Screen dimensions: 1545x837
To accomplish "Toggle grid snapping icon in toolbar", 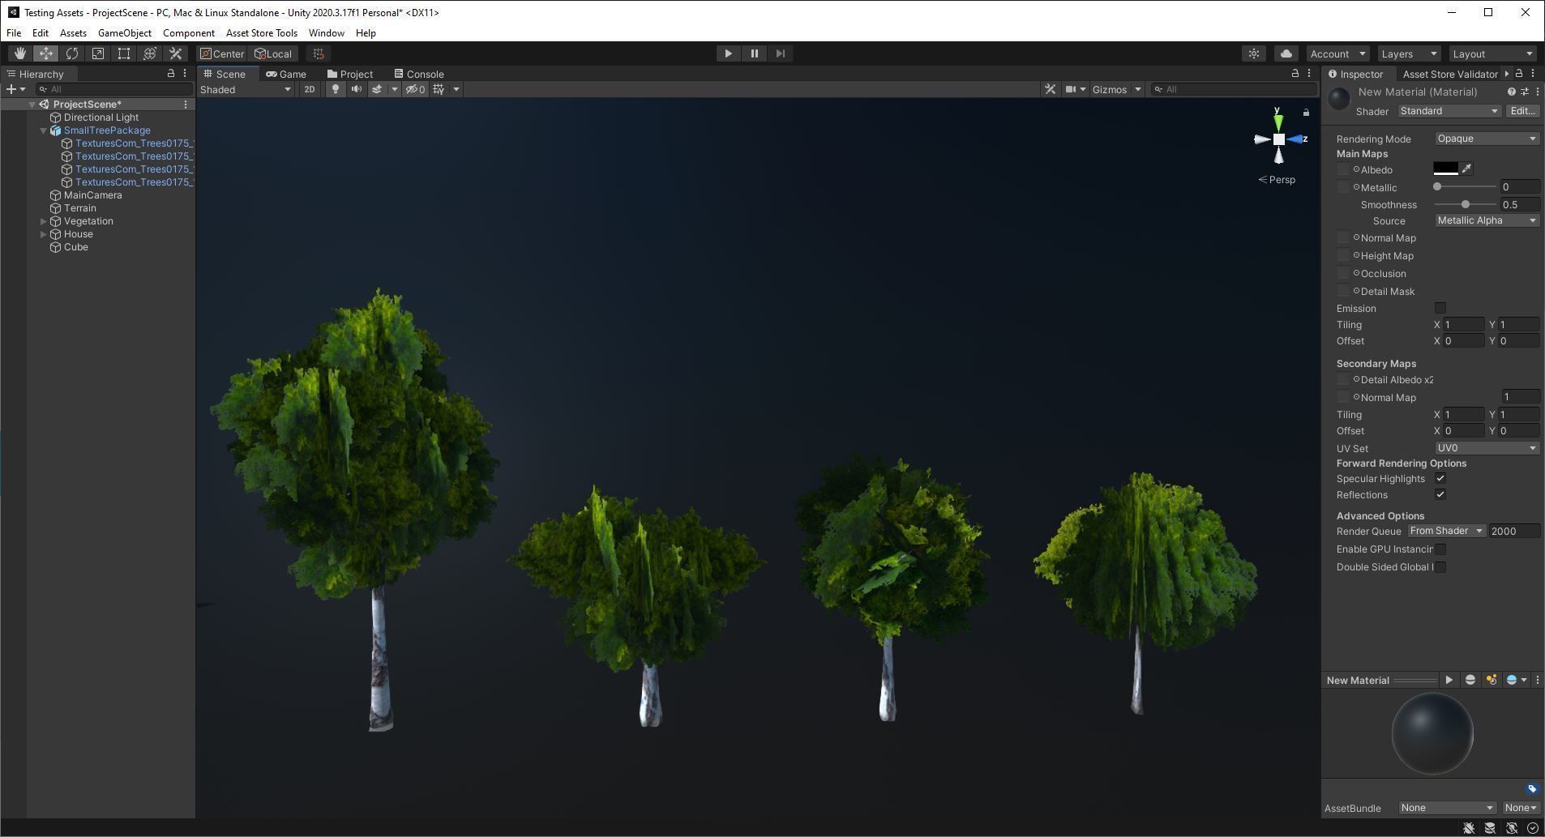I will click(319, 53).
